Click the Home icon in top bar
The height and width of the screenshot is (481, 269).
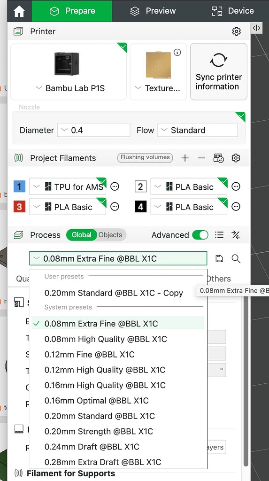(x=19, y=11)
